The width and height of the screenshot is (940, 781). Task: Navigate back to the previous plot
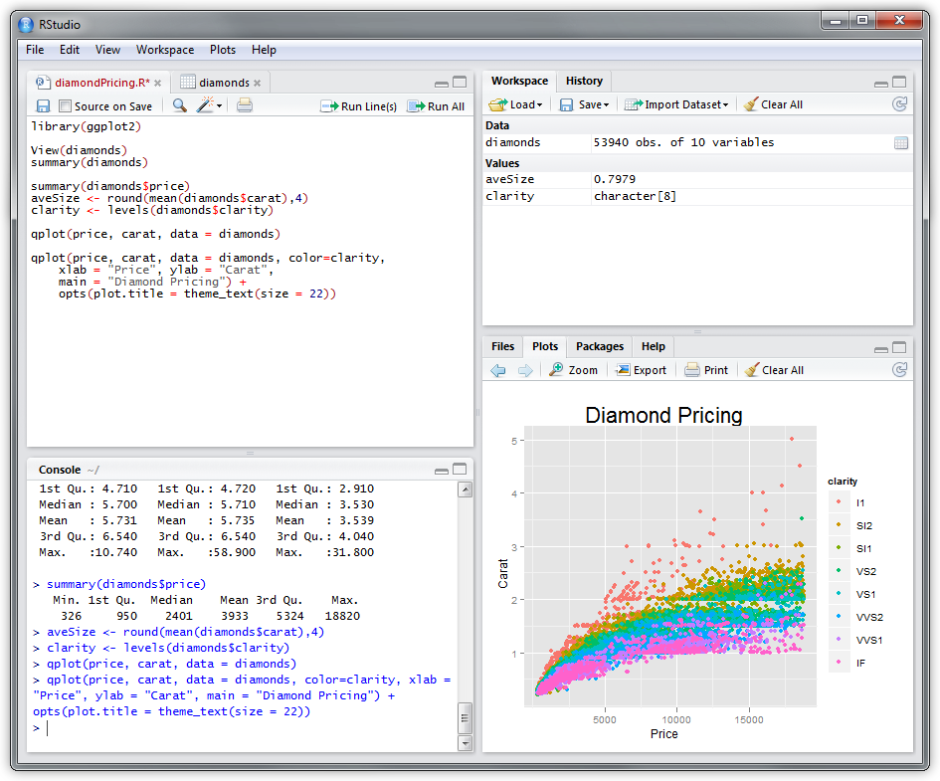point(496,369)
